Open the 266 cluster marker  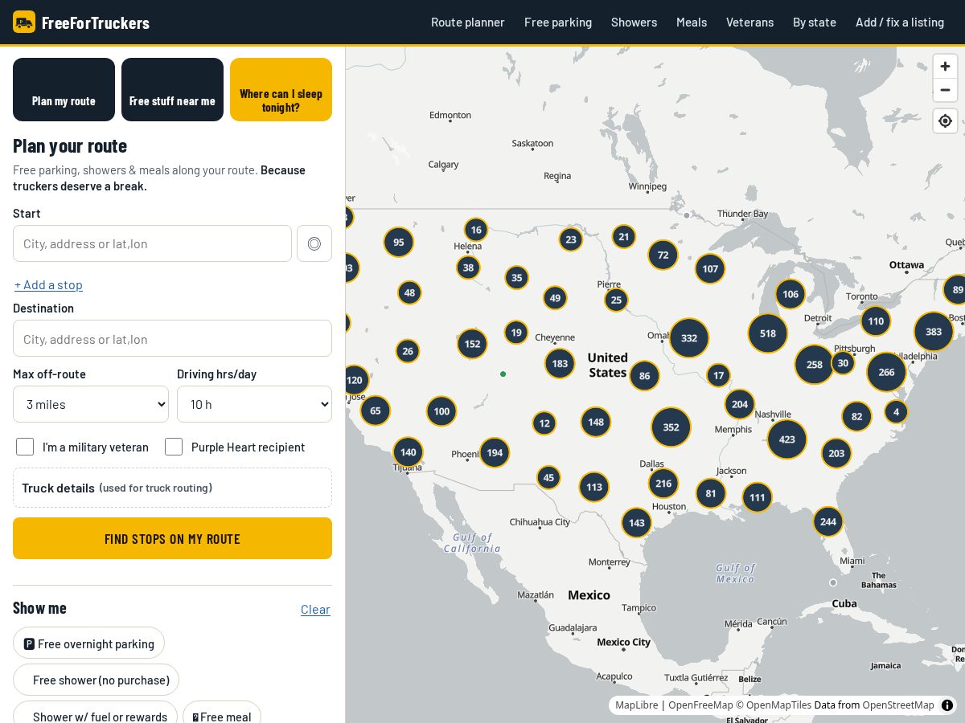pyautogui.click(x=886, y=372)
